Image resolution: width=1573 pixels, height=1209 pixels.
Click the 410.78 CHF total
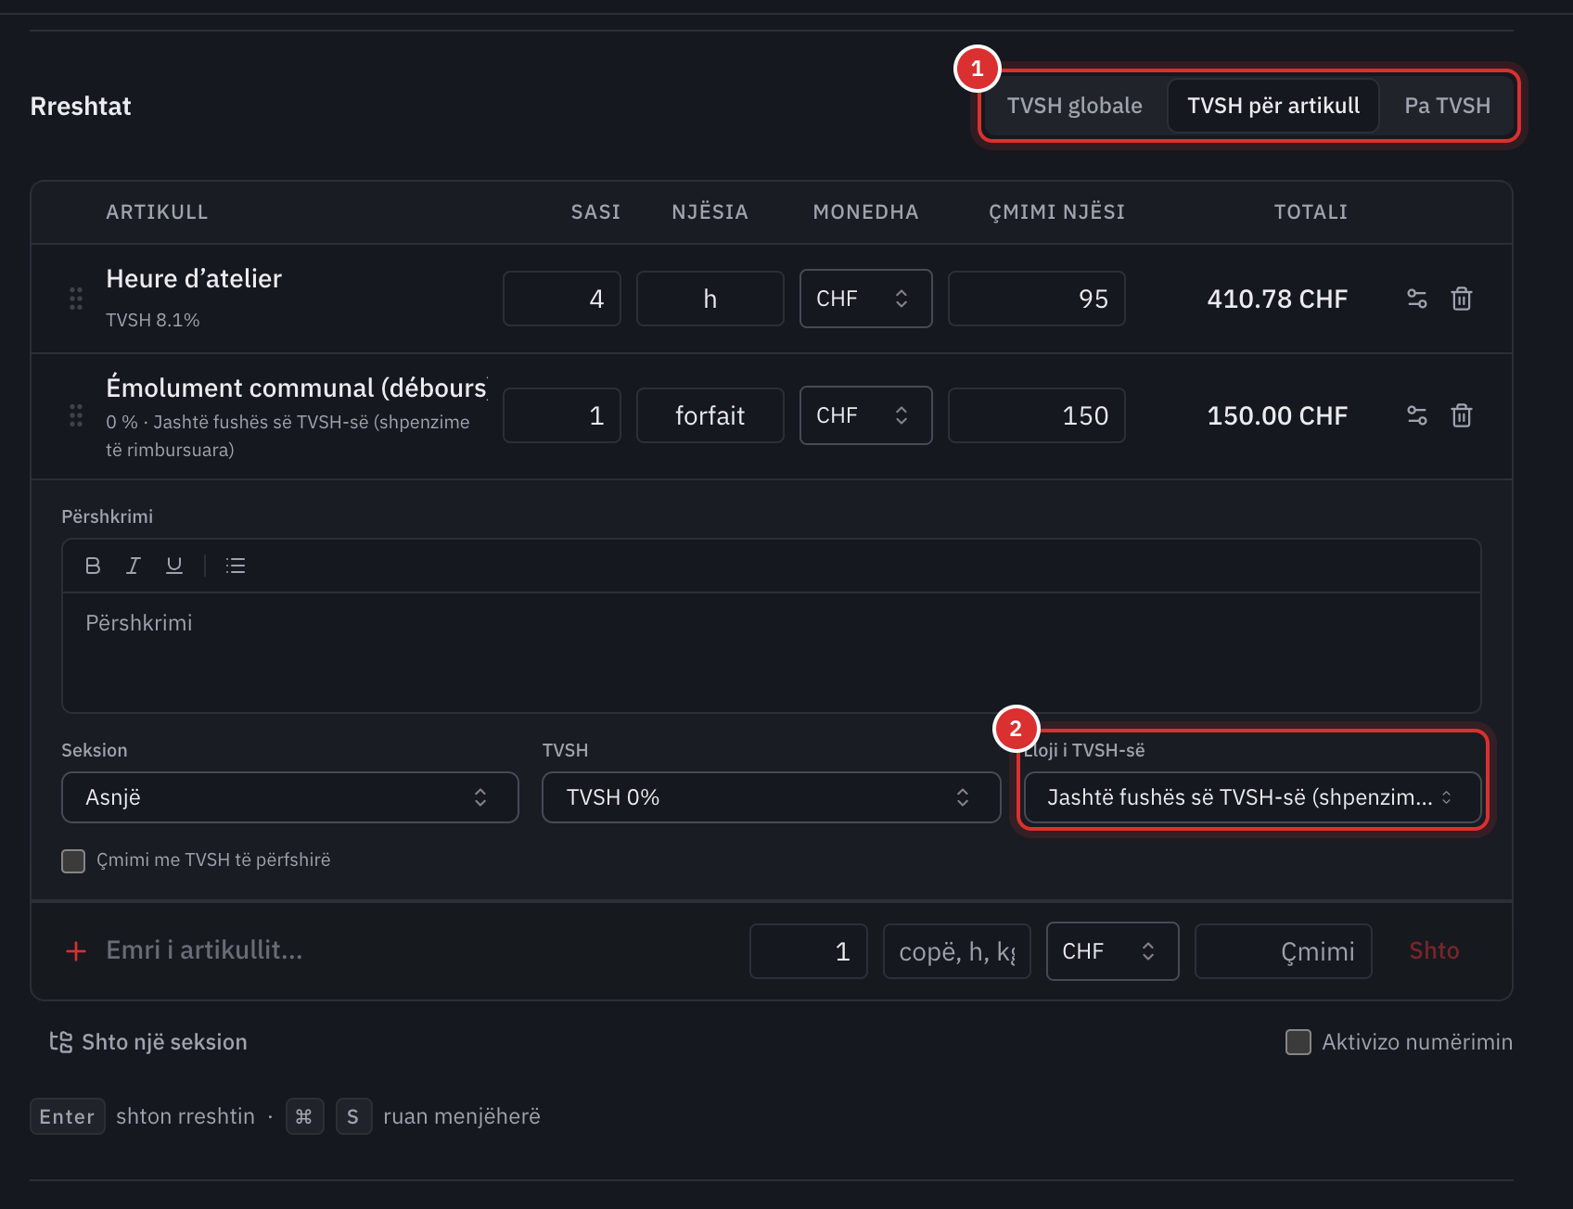pos(1277,299)
